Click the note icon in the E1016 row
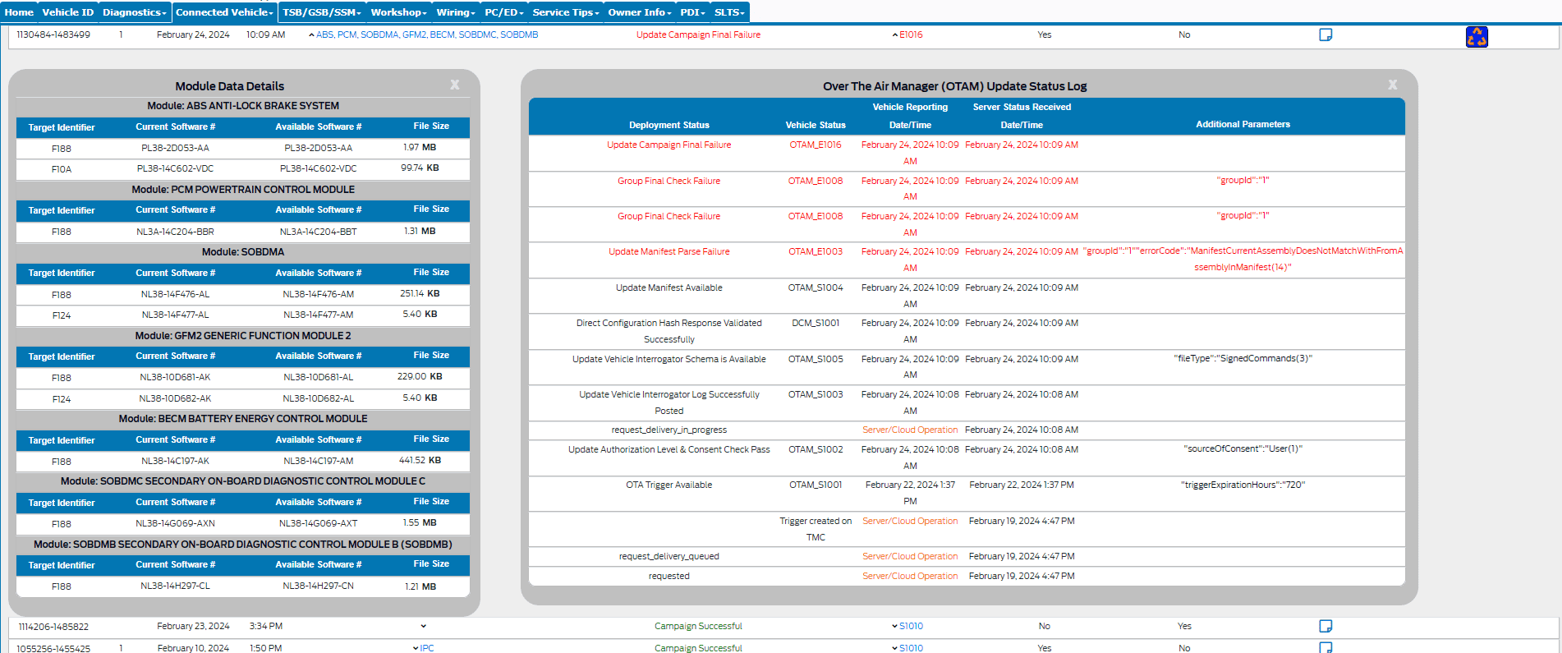This screenshot has height=653, width=1562. 1325,34
